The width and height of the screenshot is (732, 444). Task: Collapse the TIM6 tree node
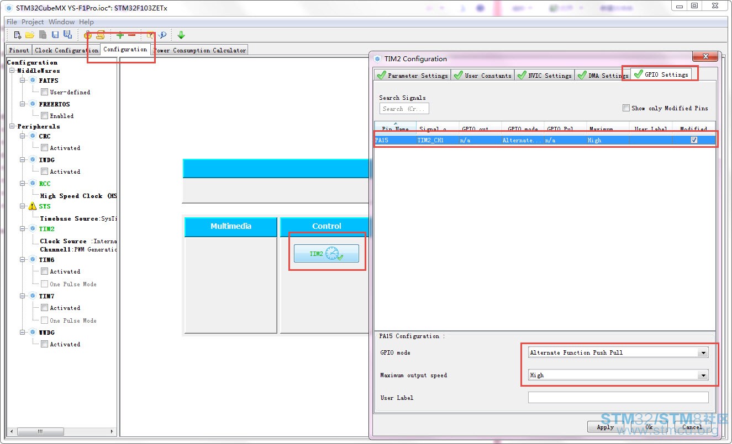(23, 260)
